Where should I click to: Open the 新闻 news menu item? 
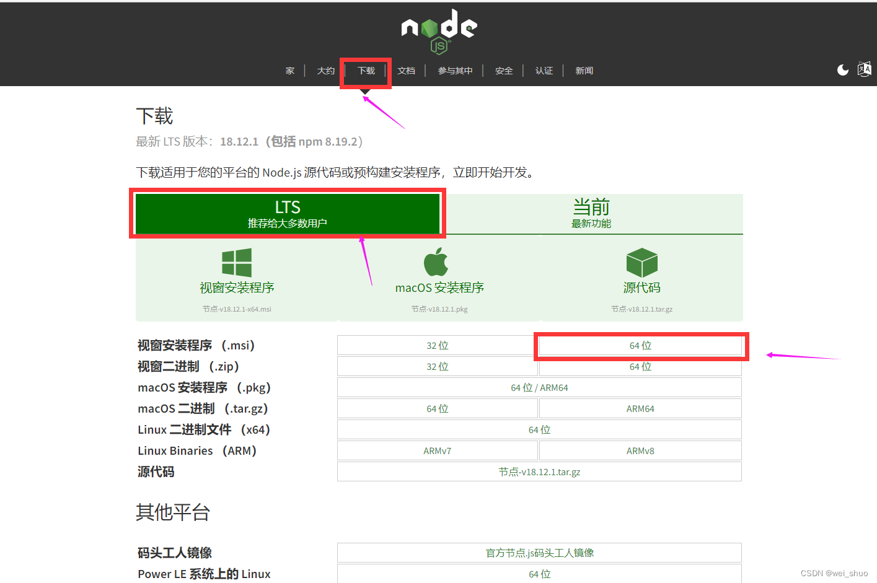584,71
